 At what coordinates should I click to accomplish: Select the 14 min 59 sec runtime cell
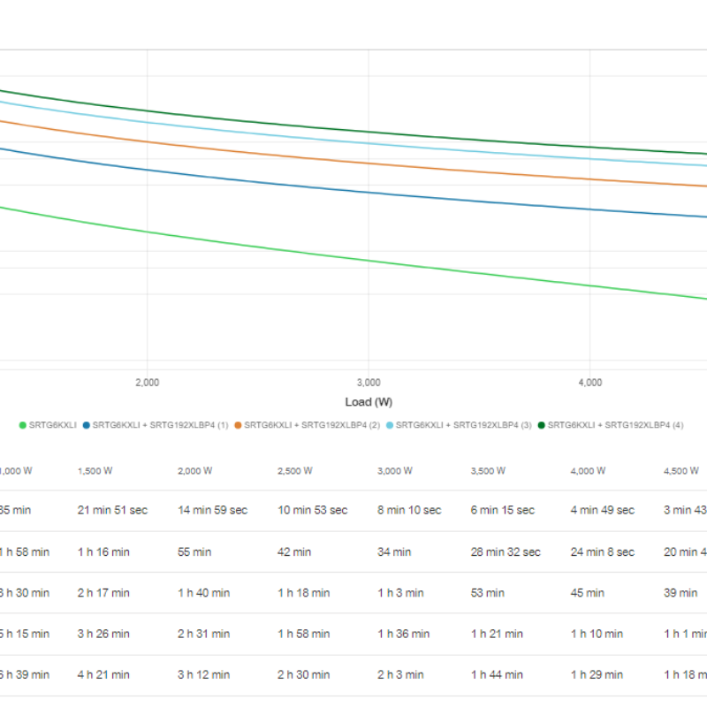212,510
